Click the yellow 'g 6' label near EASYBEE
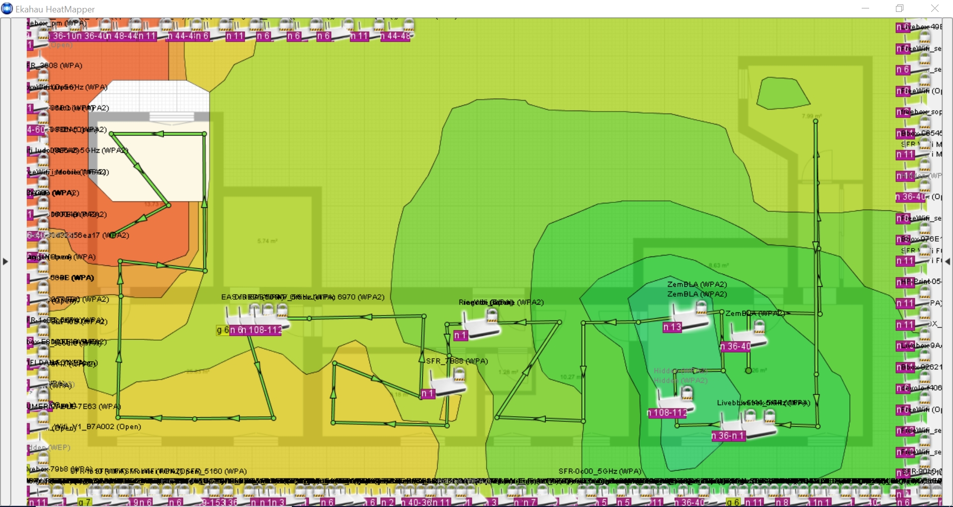953x507 pixels. [x=223, y=330]
